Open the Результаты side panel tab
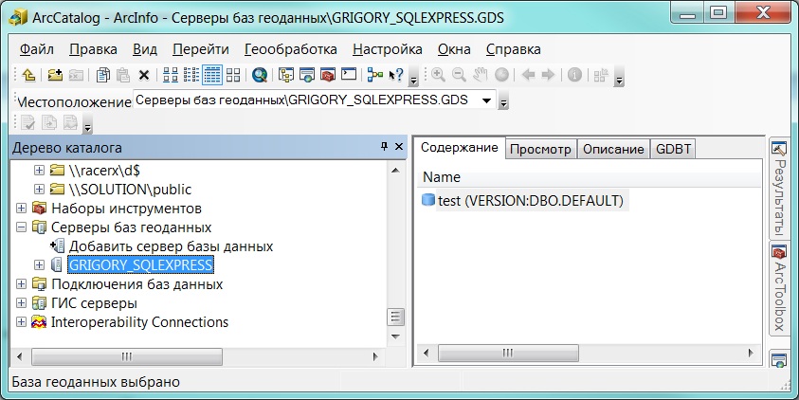 [x=778, y=189]
